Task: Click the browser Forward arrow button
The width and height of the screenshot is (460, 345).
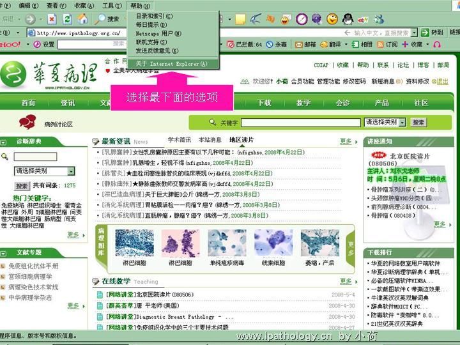Action: tap(30, 19)
